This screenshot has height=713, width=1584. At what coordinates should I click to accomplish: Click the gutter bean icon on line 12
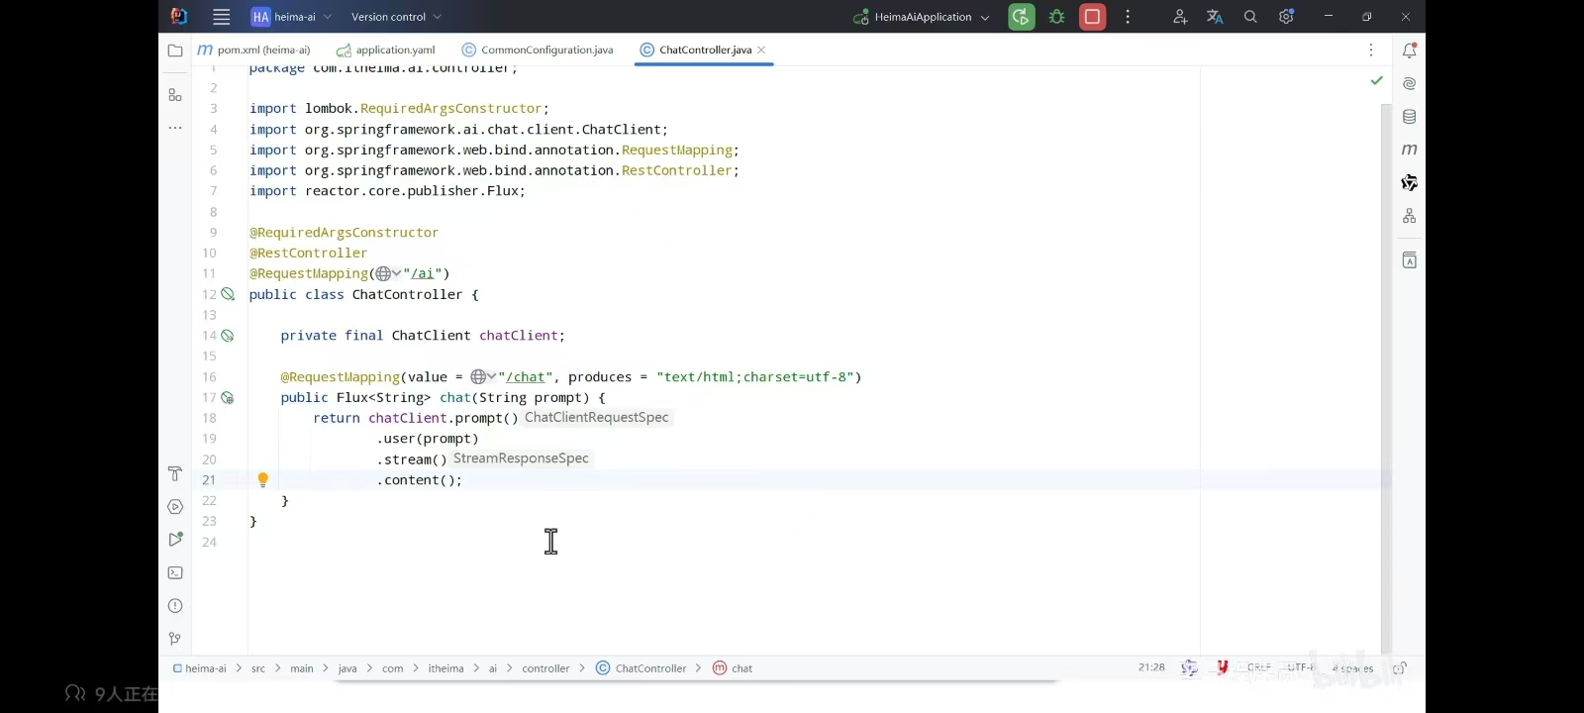(x=228, y=294)
